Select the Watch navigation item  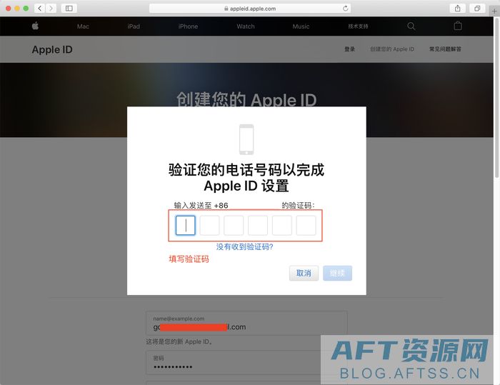(x=246, y=26)
